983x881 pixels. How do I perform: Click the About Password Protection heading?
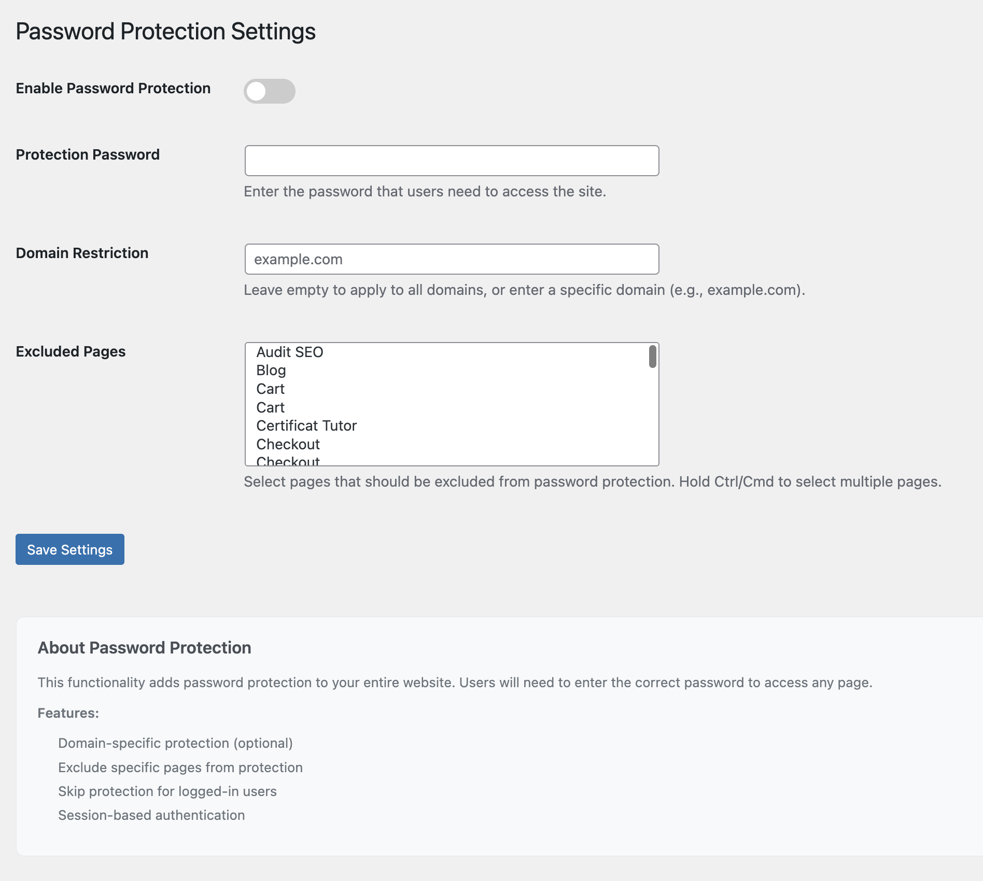pyautogui.click(x=144, y=648)
